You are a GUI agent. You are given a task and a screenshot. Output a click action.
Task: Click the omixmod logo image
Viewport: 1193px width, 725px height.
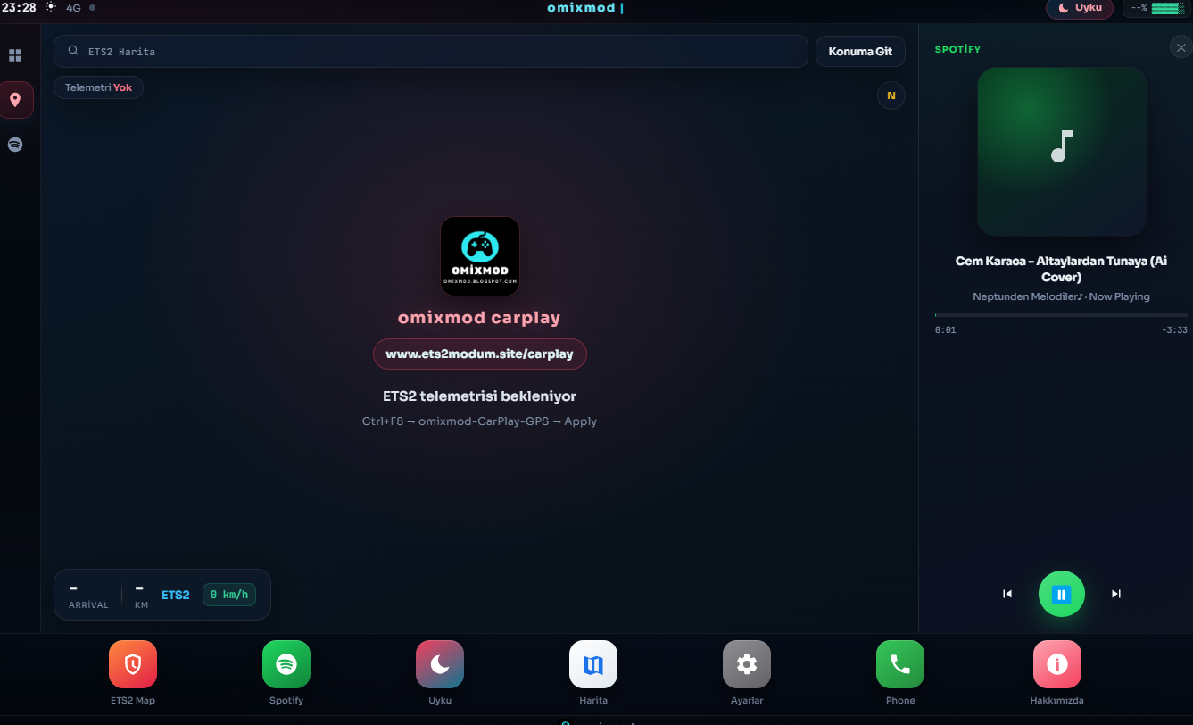tap(480, 256)
